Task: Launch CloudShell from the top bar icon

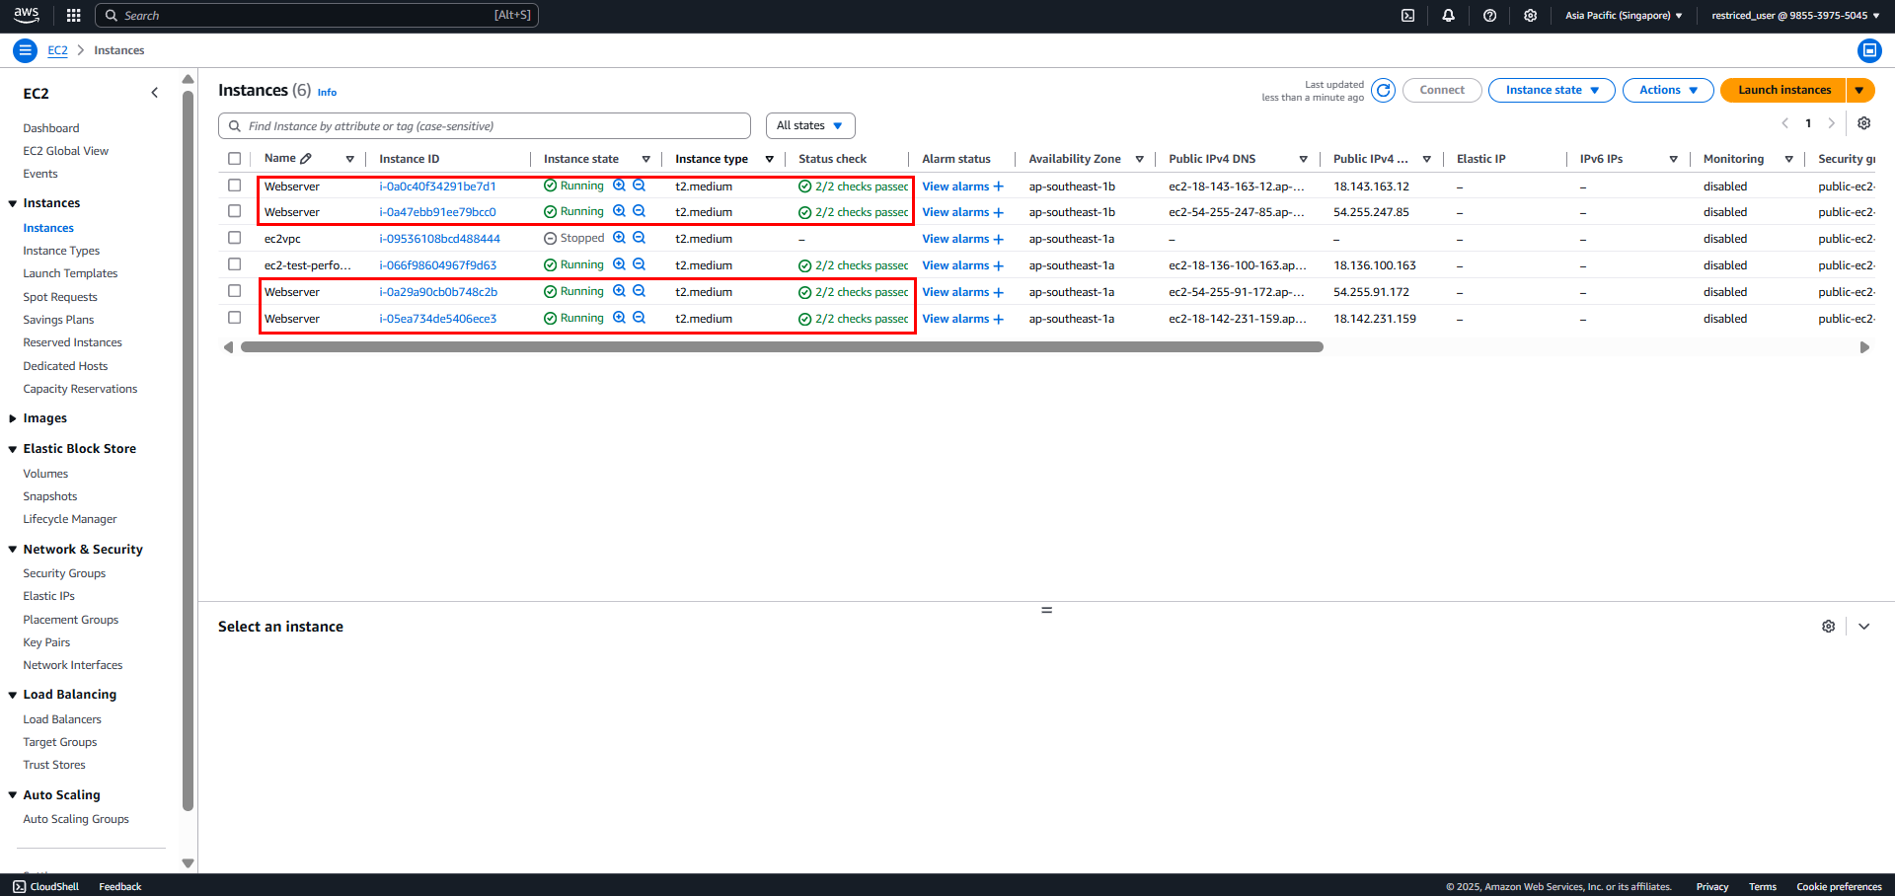Action: 1408,15
